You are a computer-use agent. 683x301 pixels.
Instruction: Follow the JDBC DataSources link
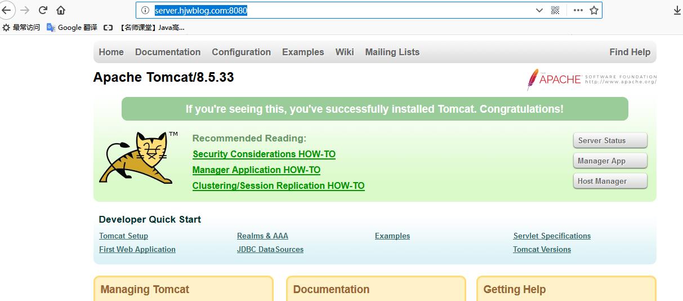click(x=270, y=249)
